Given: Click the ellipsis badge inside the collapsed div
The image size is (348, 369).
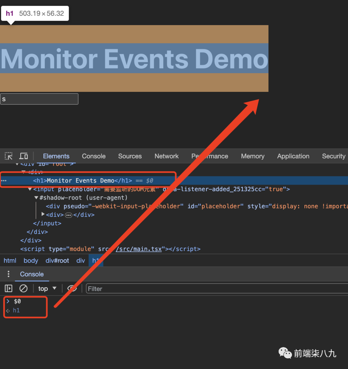Looking at the screenshot, I should [x=68, y=215].
